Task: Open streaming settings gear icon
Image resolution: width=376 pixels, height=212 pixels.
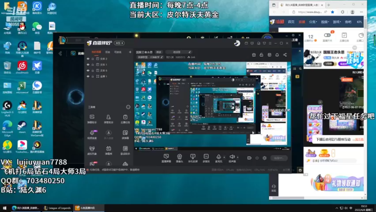Action: point(265,158)
